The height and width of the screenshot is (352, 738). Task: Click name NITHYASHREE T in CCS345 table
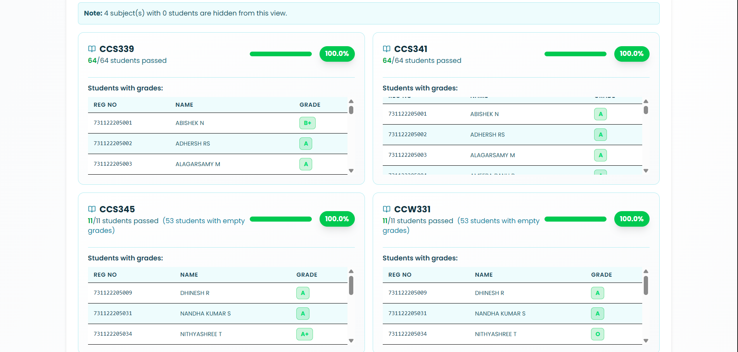tap(201, 334)
